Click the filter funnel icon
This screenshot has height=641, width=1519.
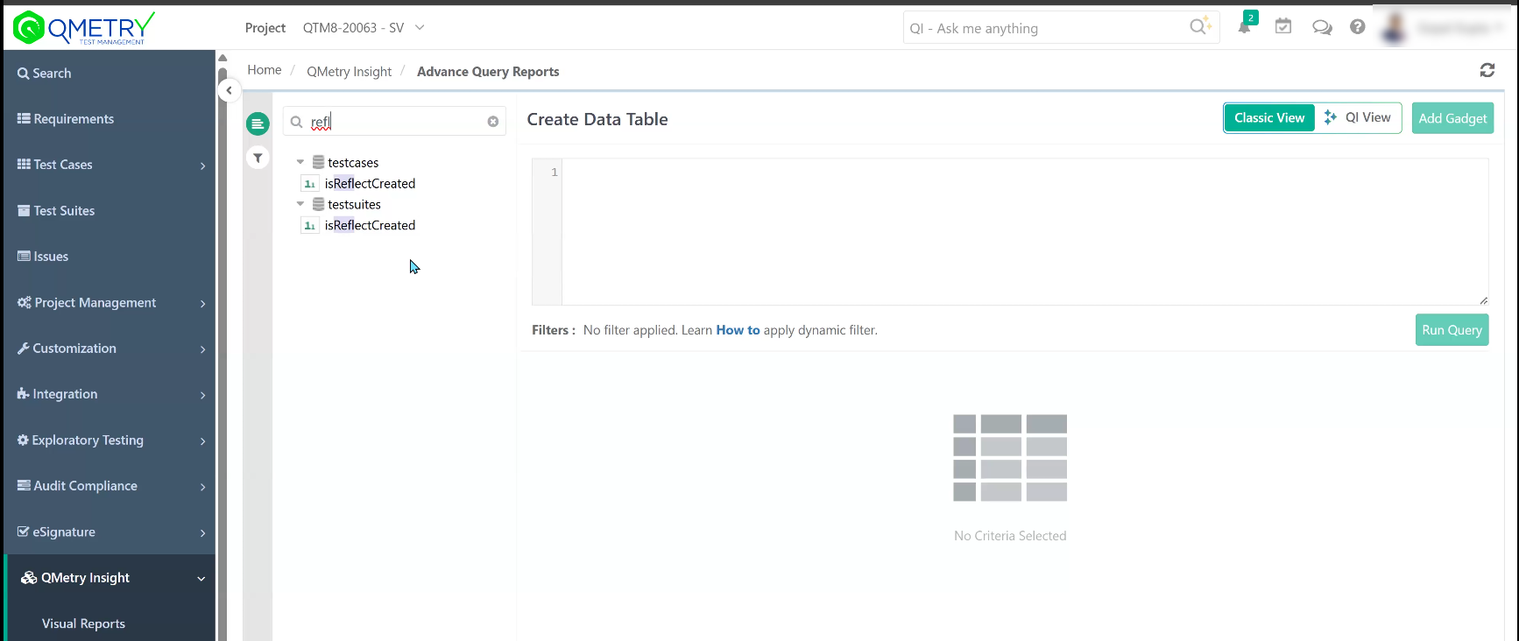[258, 158]
